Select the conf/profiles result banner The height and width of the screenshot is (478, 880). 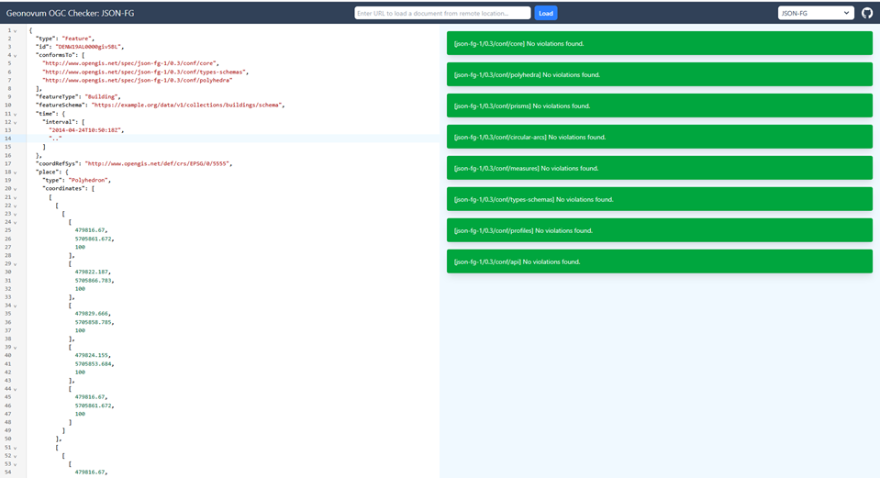(659, 230)
